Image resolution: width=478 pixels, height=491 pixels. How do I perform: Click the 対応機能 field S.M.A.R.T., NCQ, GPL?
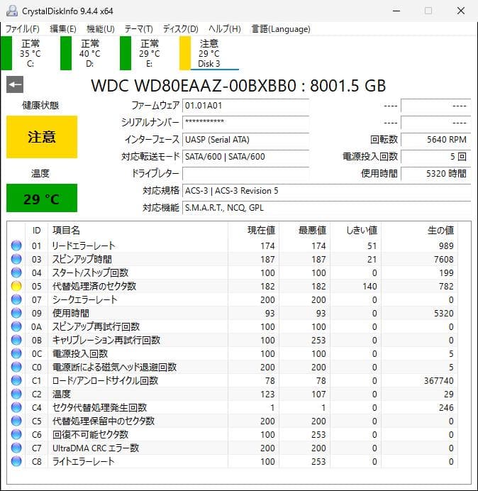326,208
